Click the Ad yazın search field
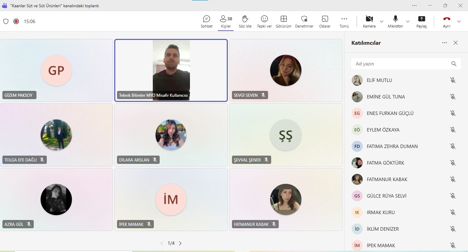 pyautogui.click(x=401, y=64)
